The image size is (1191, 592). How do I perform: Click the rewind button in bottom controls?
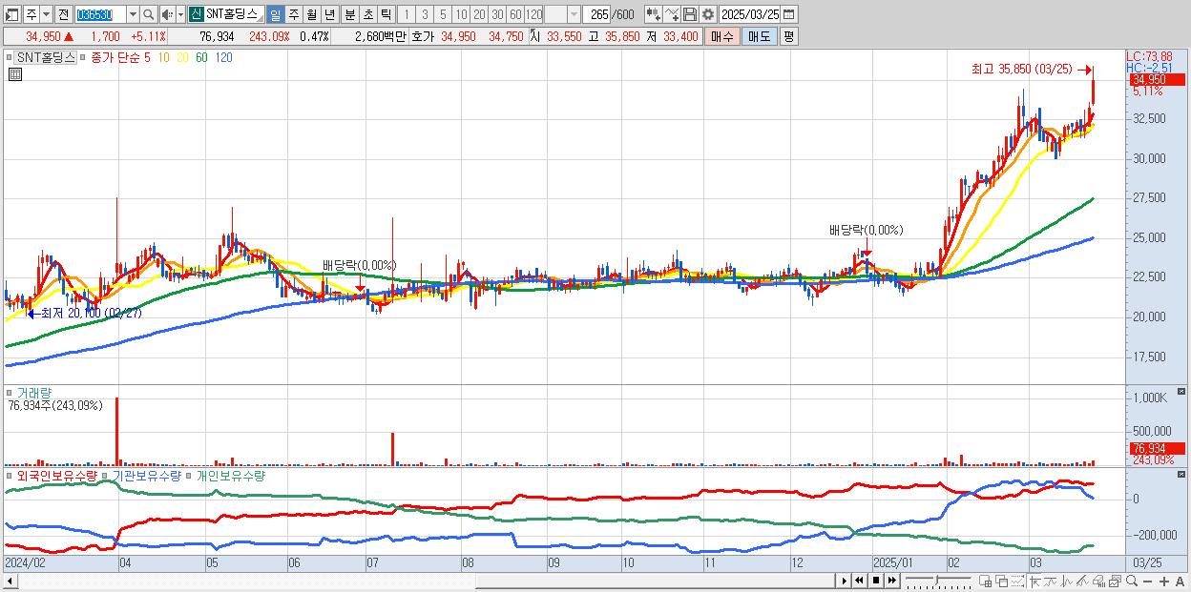click(x=859, y=581)
